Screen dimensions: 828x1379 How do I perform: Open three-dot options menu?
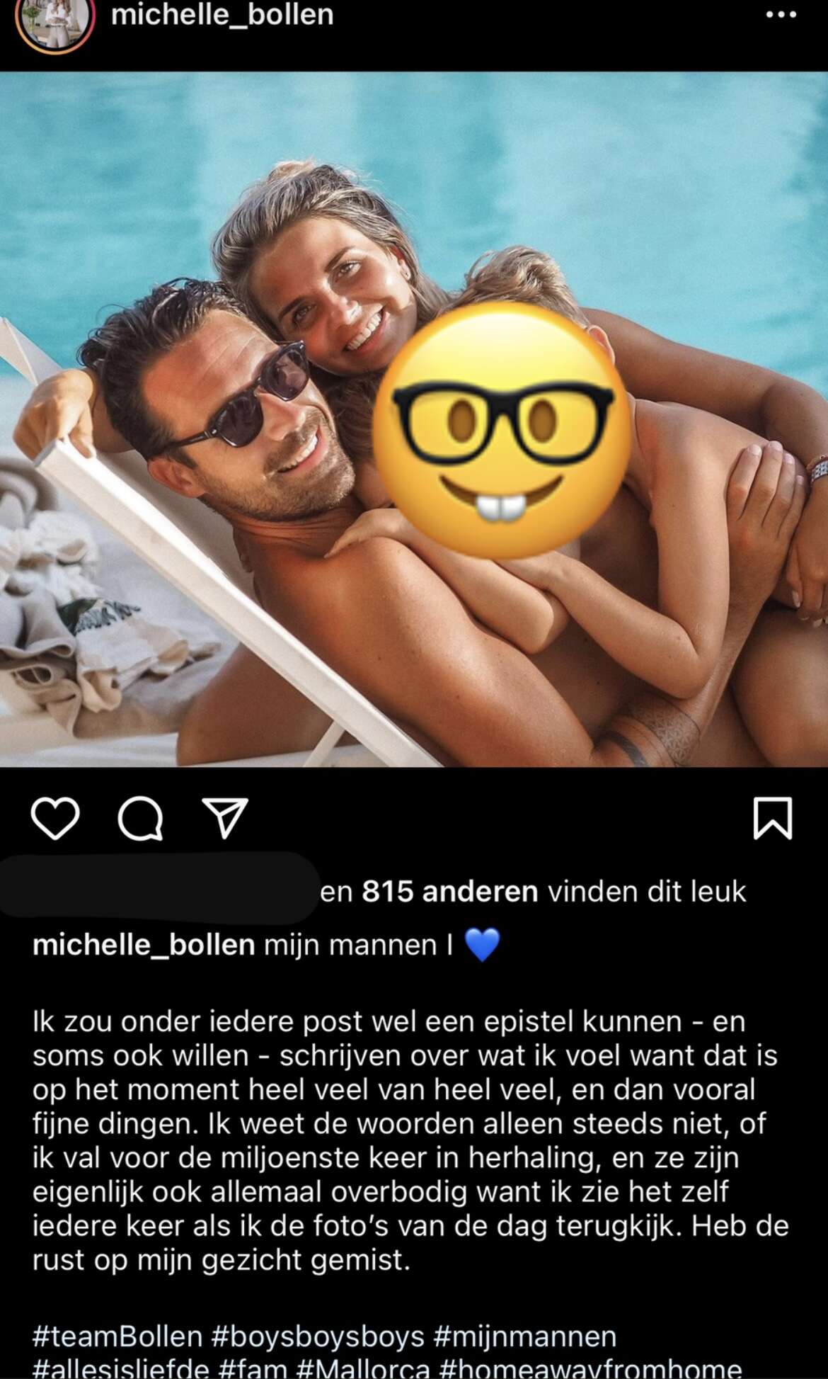coord(781,15)
